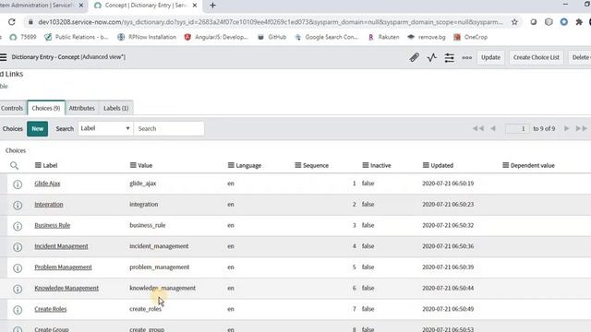Go to previous page of choices
Screen dimensions: 591x332
click(493, 128)
